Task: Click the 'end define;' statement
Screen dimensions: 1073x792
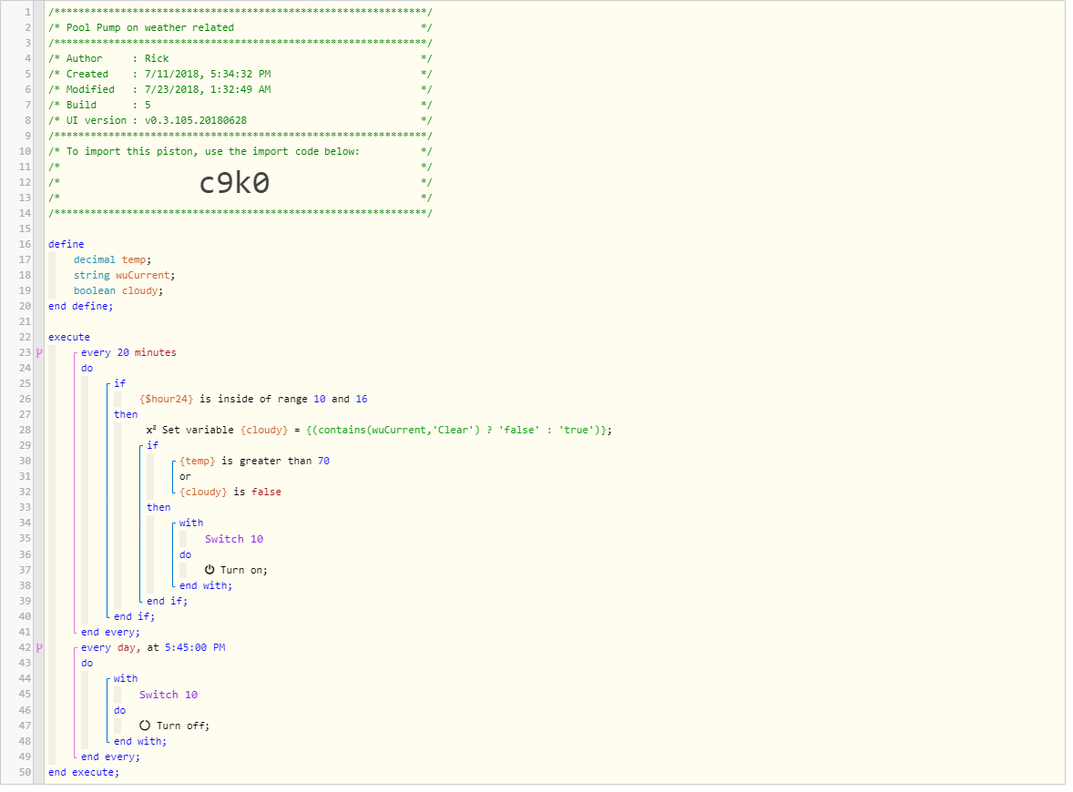Action: (x=81, y=308)
